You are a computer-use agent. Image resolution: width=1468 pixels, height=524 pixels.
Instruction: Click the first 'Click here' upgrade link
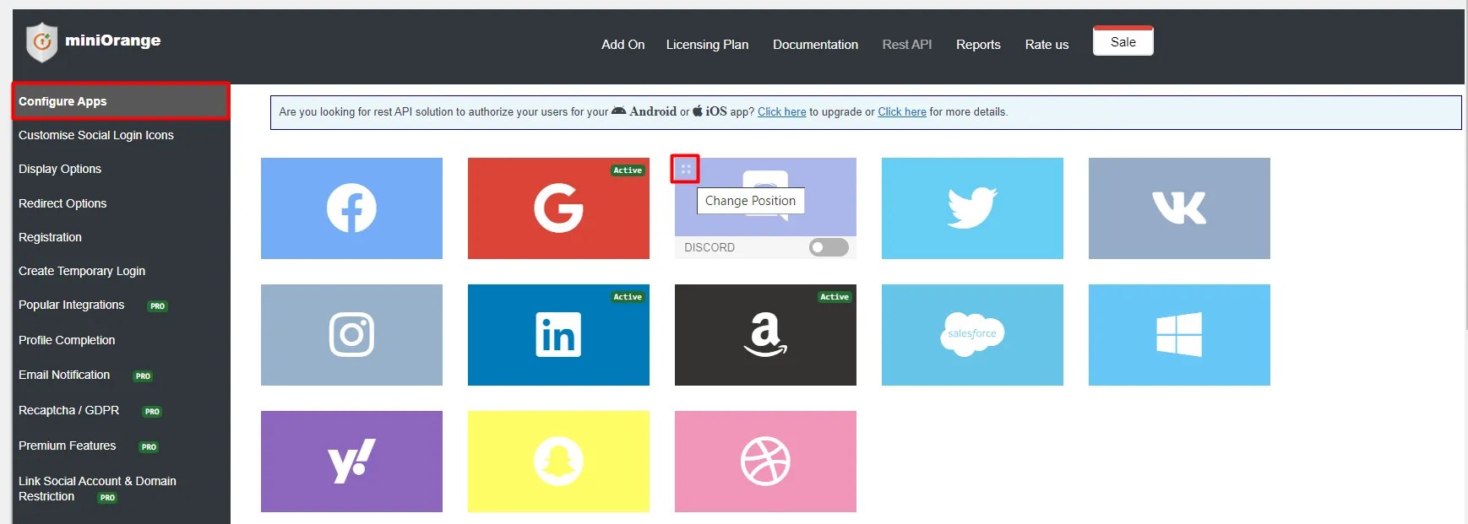pos(782,111)
